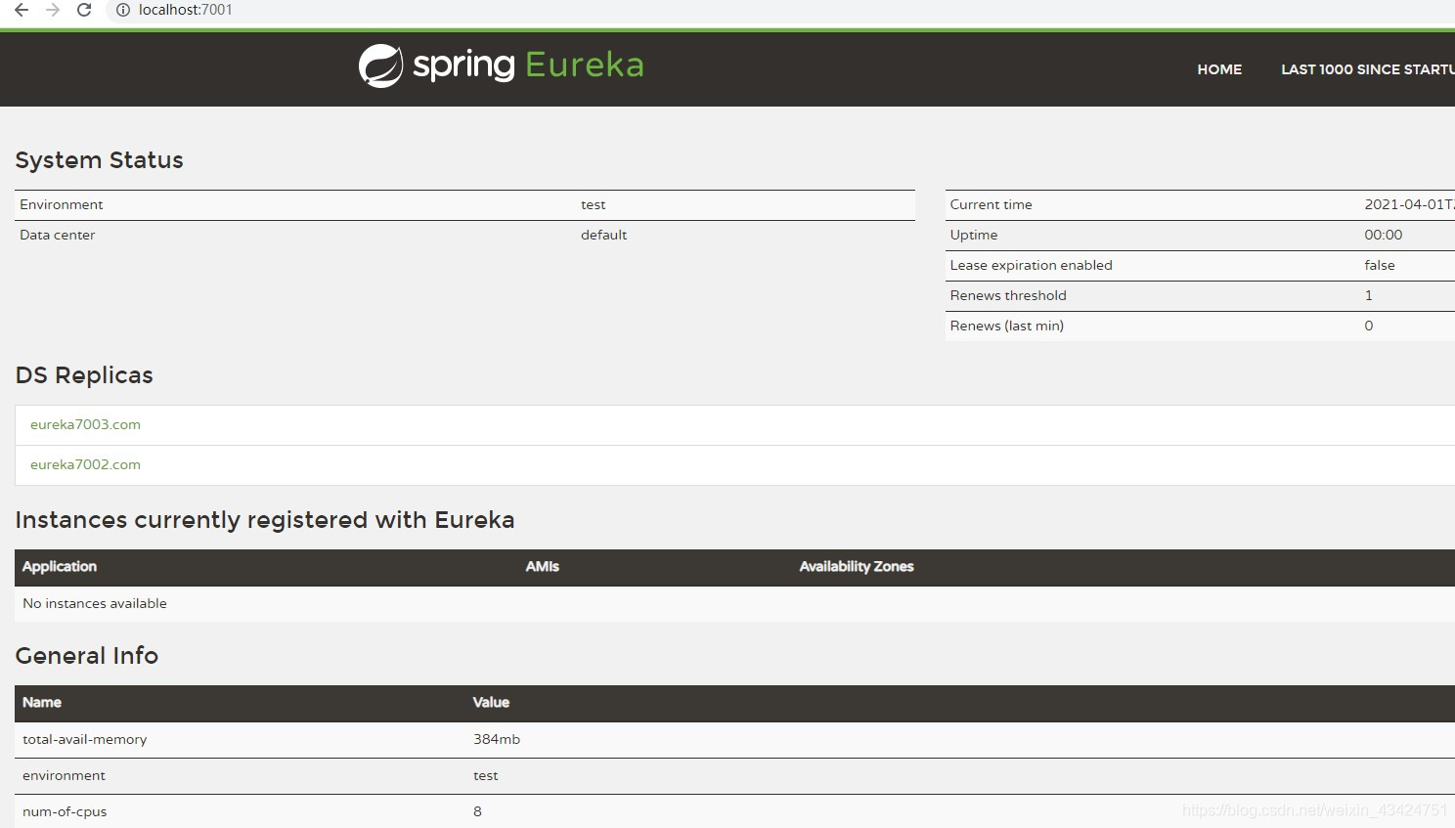Reload the page with the refresh icon
The image size is (1455, 828).
tap(84, 10)
